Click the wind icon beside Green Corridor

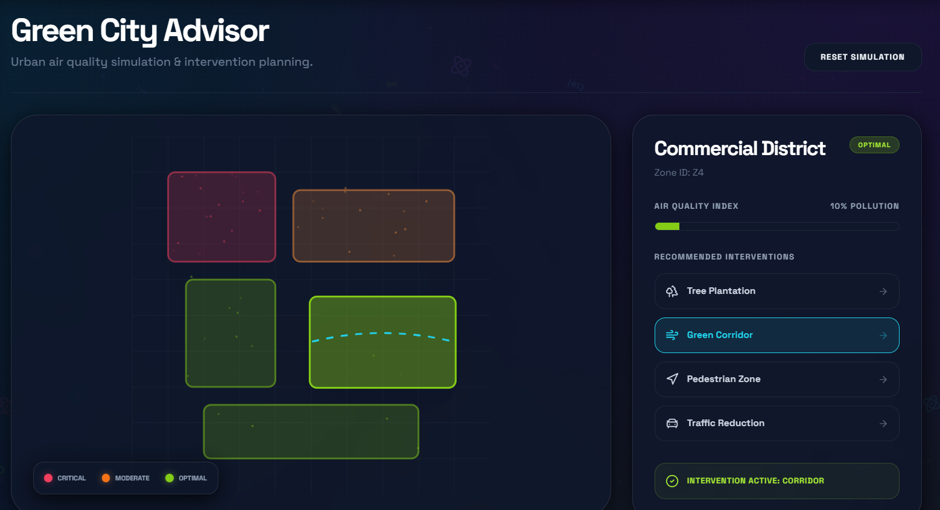pyautogui.click(x=672, y=336)
